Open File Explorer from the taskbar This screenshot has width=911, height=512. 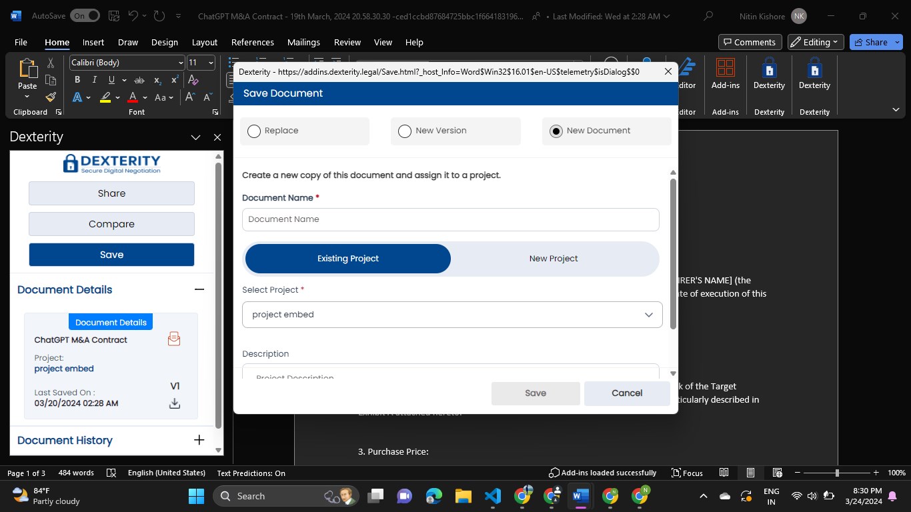point(464,496)
